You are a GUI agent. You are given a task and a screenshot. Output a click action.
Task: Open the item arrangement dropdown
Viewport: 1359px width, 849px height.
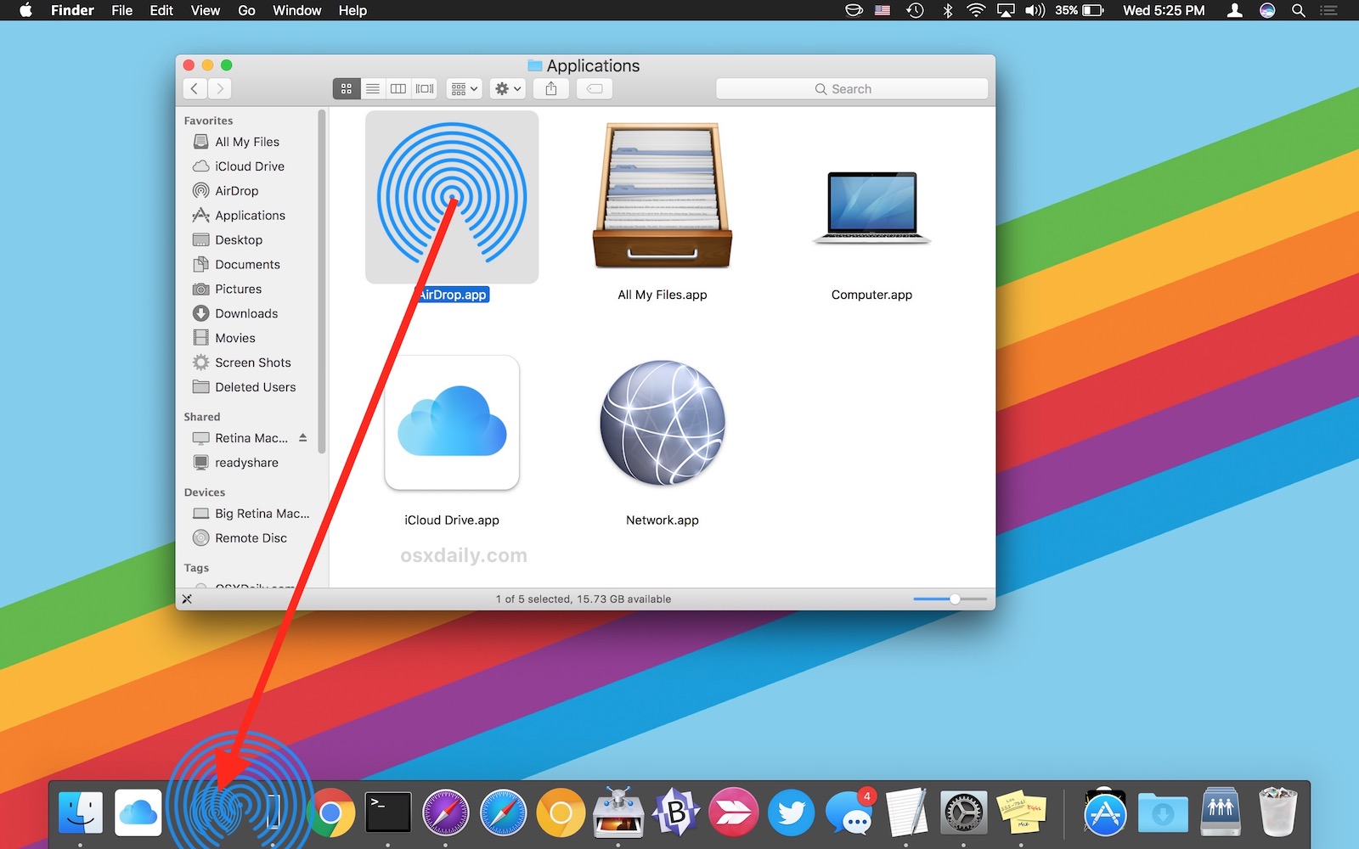463,88
